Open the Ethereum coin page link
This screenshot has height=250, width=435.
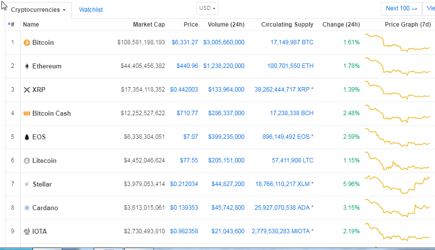(x=47, y=66)
